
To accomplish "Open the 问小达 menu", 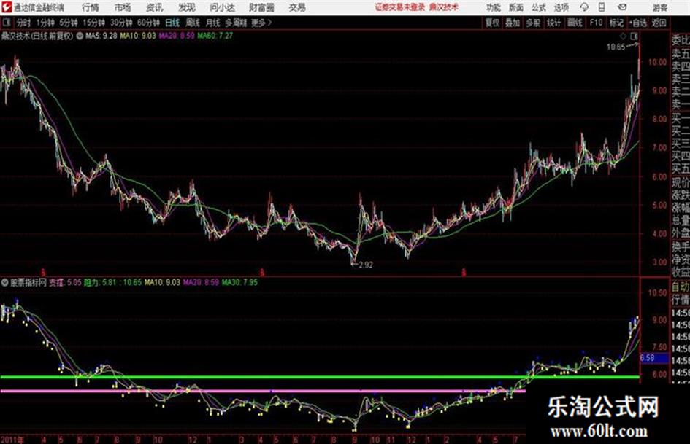I will point(222,7).
